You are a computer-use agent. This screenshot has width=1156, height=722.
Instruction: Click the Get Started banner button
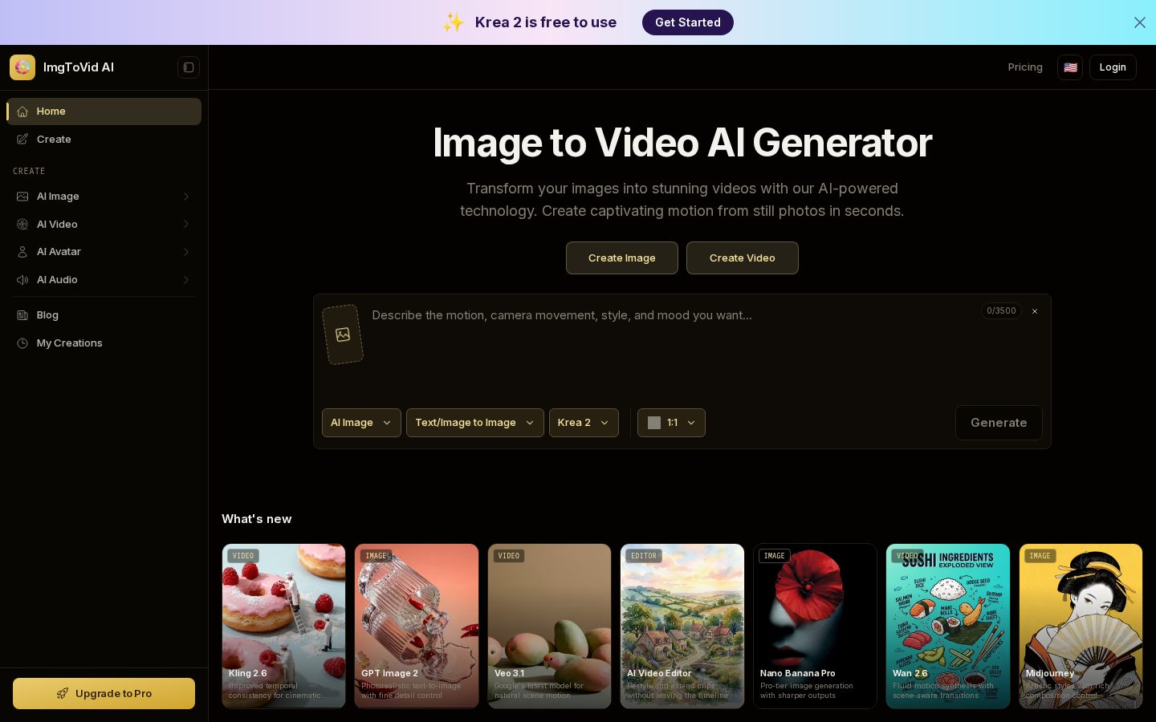[x=688, y=22]
